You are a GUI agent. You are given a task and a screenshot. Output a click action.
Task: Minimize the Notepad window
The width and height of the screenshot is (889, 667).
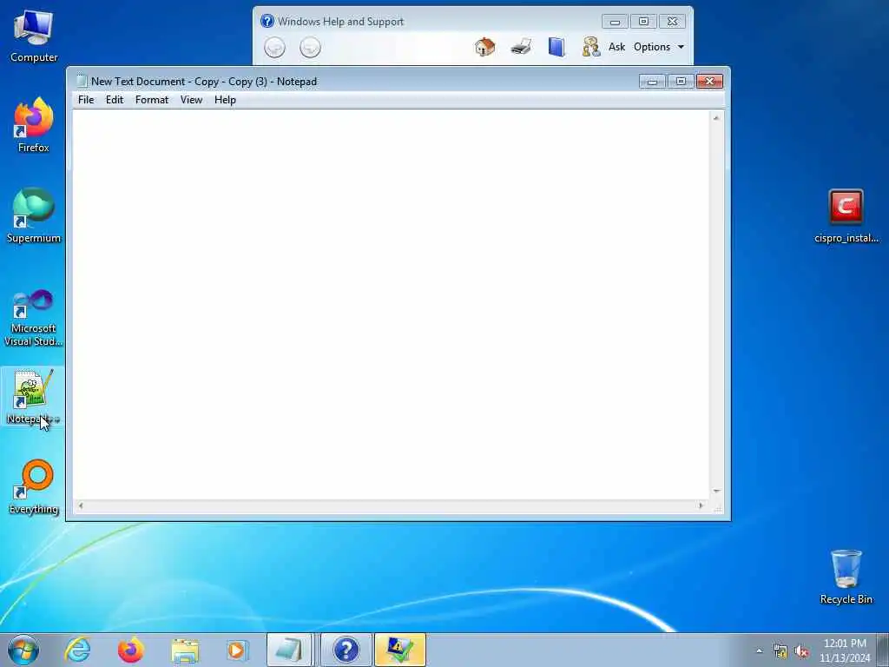(653, 82)
